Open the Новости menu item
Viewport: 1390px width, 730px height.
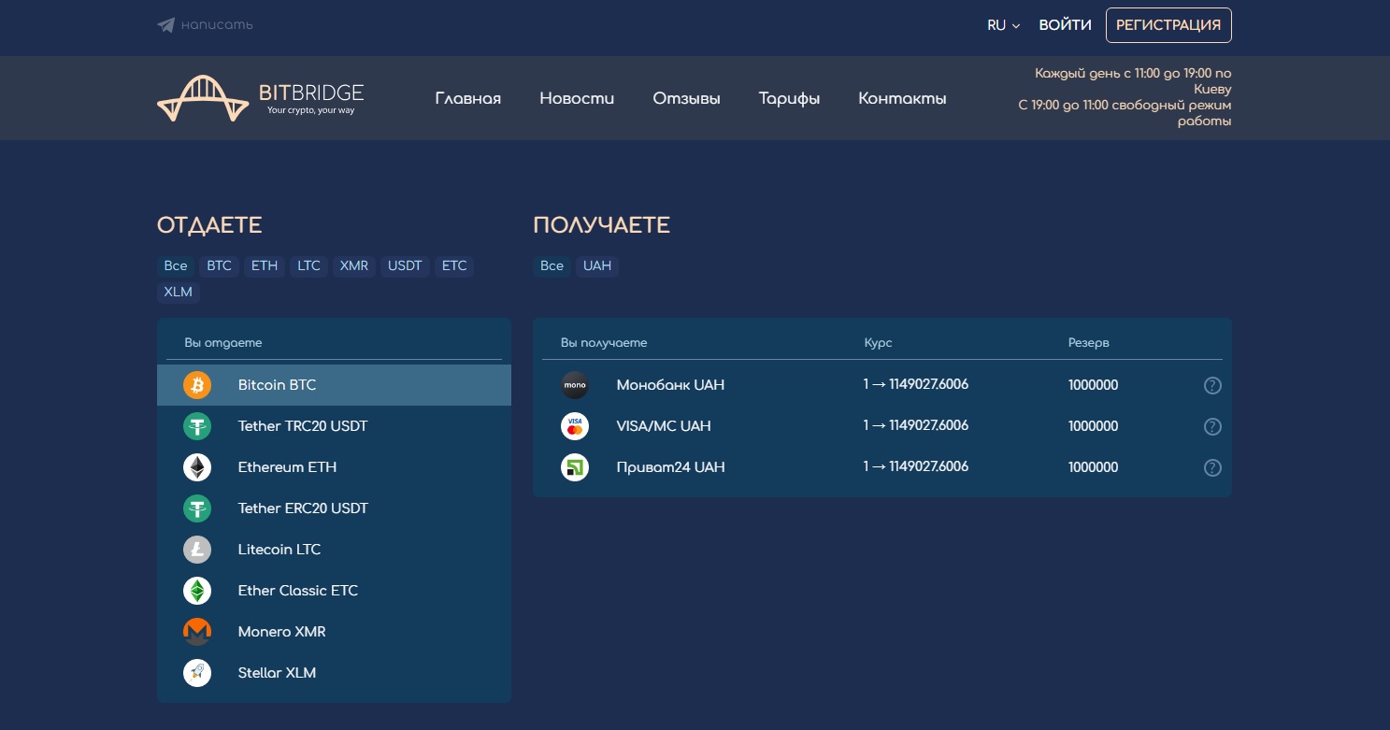(x=577, y=98)
